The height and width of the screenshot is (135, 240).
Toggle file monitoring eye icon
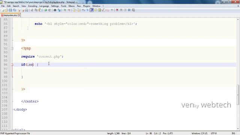[x=112, y=10]
